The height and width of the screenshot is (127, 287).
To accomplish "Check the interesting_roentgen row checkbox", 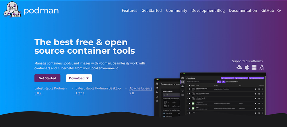I will pyautogui.click(x=189, y=89).
